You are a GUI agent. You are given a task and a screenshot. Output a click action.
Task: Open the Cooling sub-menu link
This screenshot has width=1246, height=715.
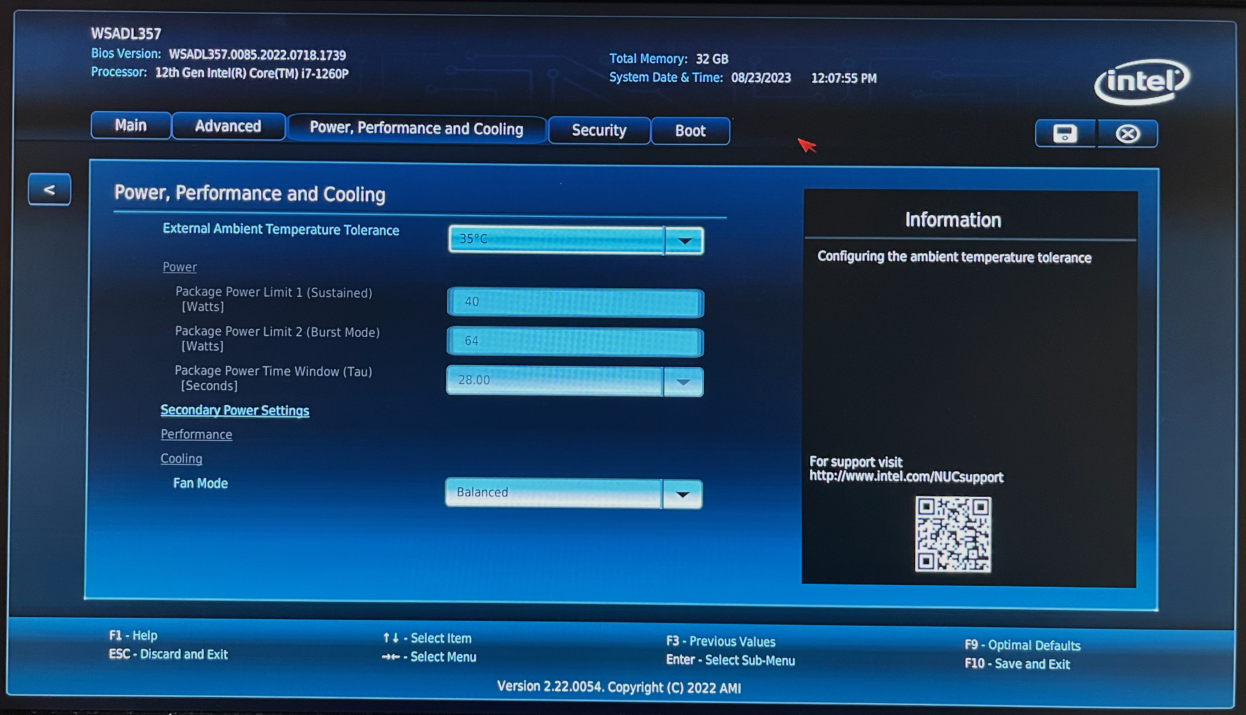coord(181,459)
